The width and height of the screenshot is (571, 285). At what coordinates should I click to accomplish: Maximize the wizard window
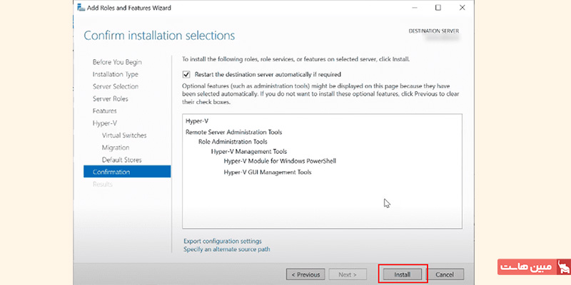point(438,8)
